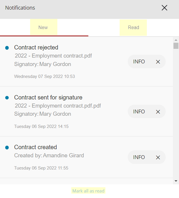
Task: Open INFO for Contract rejected notification
Action: tap(139, 62)
